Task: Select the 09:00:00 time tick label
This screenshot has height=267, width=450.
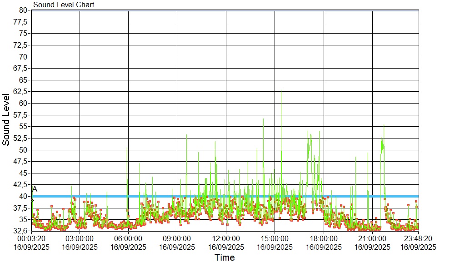Action: pyautogui.click(x=177, y=239)
